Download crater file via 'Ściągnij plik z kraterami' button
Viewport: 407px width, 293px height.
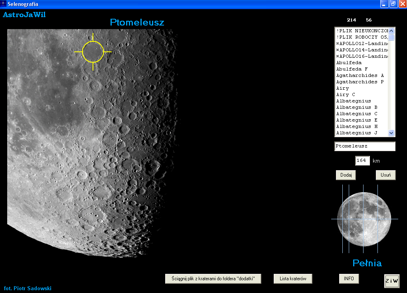[x=213, y=279]
